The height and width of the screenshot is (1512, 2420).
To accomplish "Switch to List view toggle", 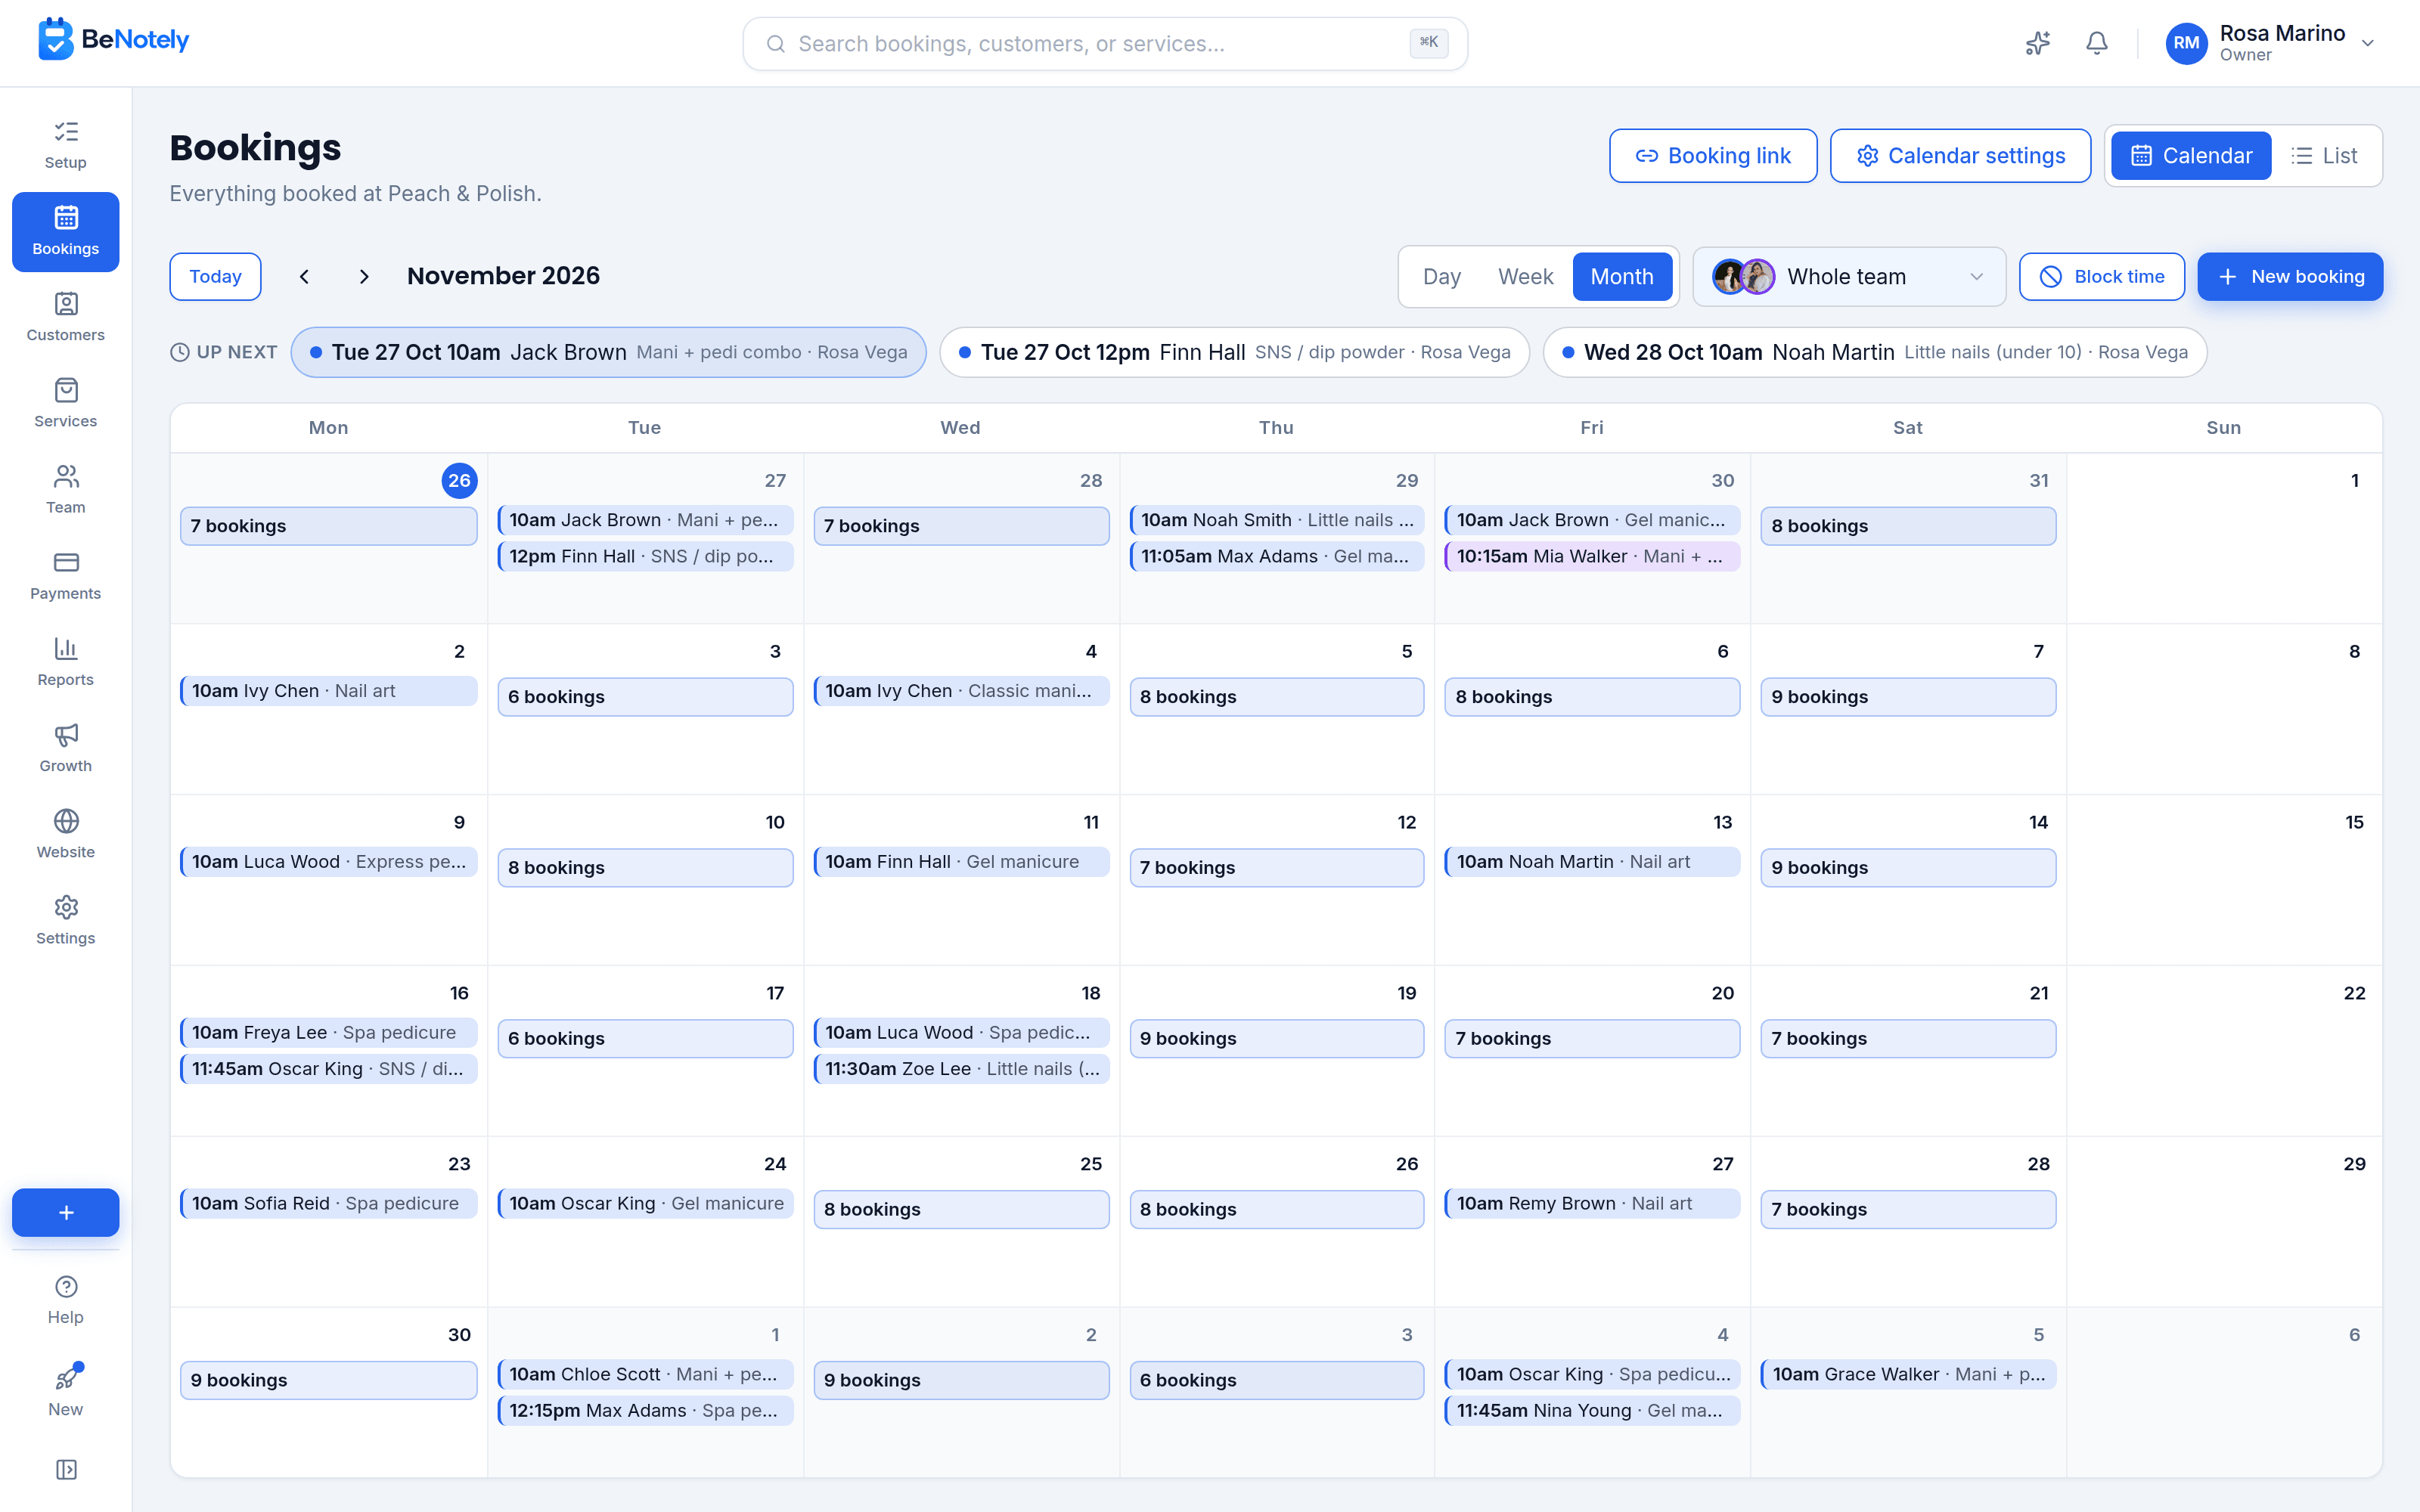I will coord(2325,156).
